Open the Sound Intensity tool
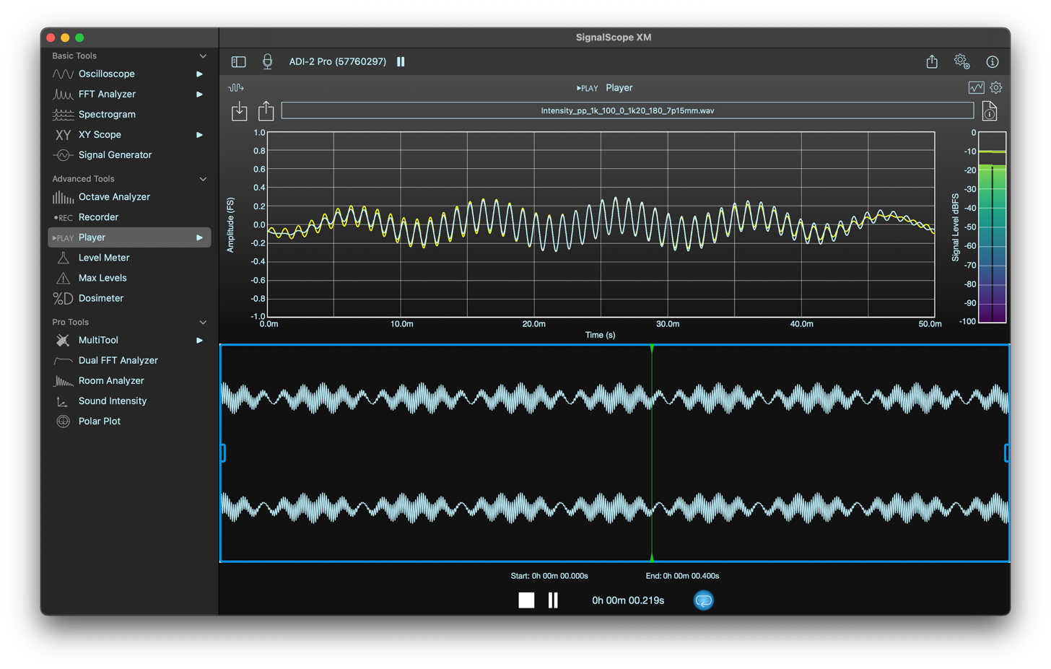Image resolution: width=1051 pixels, height=669 pixels. tap(112, 401)
